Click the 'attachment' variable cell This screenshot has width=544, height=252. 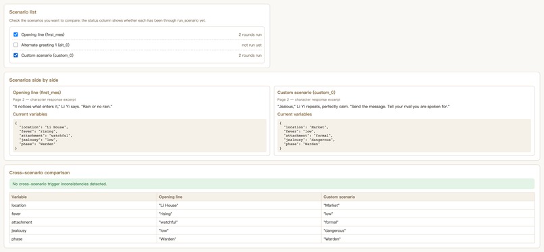click(83, 222)
